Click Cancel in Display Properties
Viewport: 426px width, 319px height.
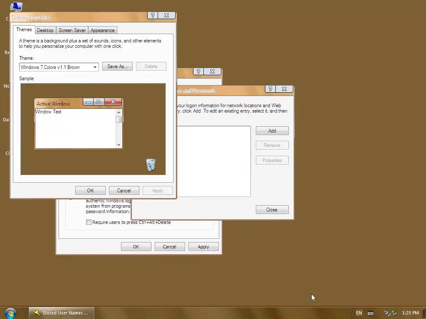click(x=124, y=190)
